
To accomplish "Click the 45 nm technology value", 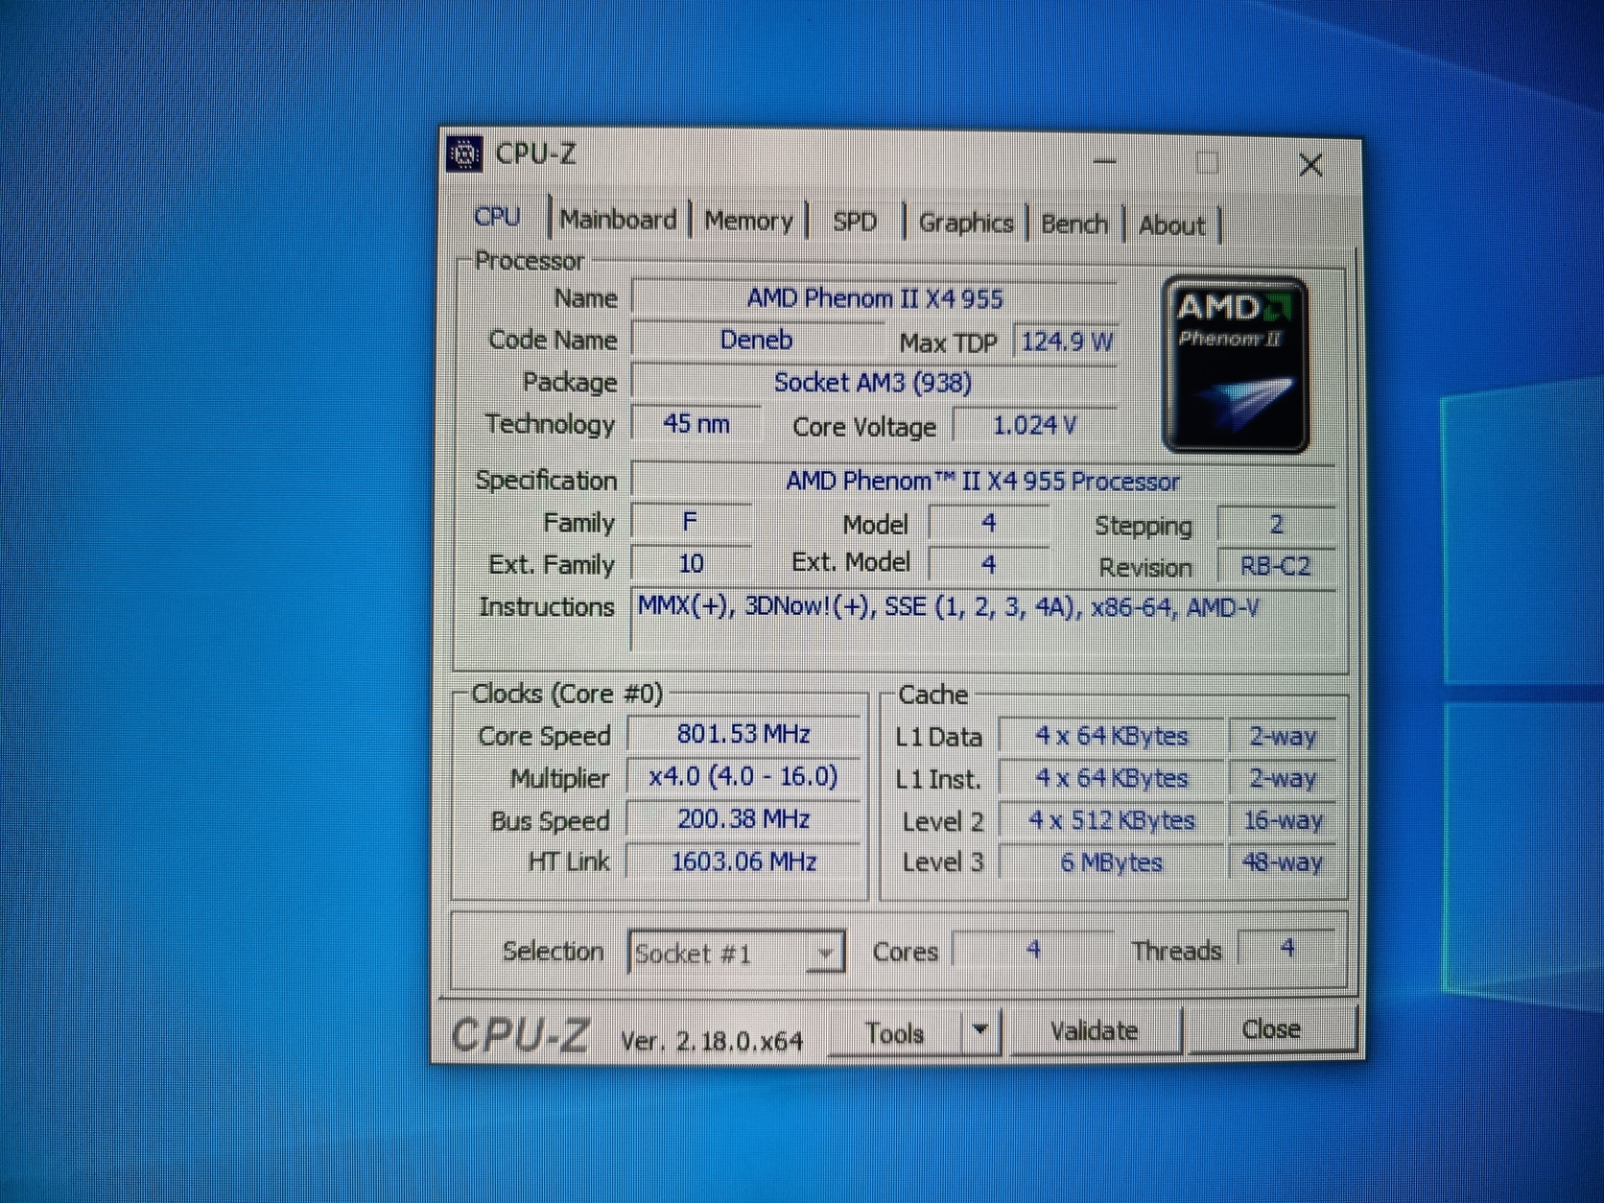I will click(696, 423).
